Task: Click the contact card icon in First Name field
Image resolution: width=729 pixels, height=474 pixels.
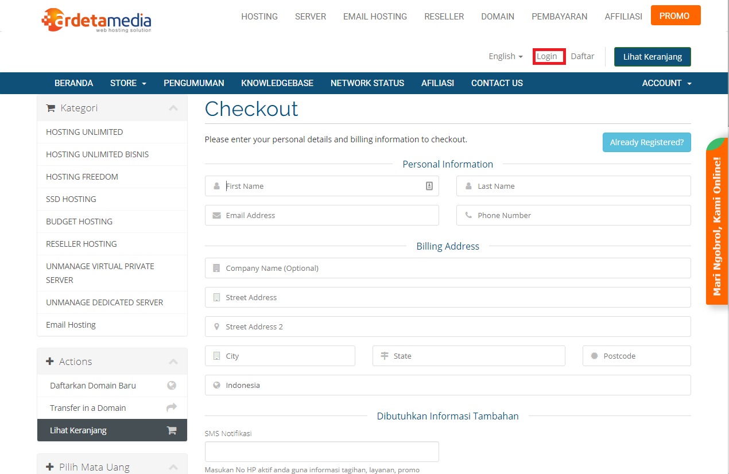Action: [x=429, y=186]
